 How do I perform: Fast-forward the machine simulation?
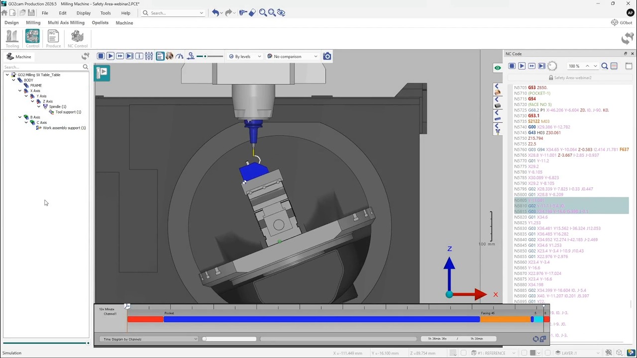pyautogui.click(x=120, y=56)
